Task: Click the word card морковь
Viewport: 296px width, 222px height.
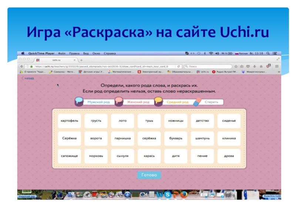Action: 96,156
